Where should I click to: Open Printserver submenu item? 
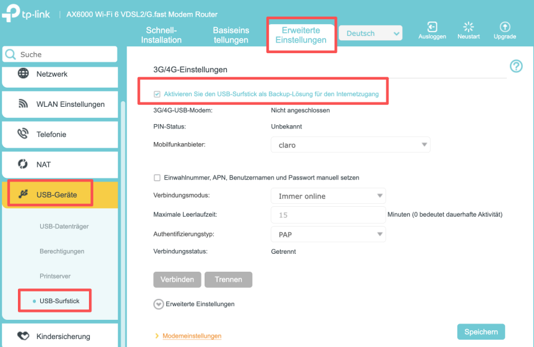(55, 276)
